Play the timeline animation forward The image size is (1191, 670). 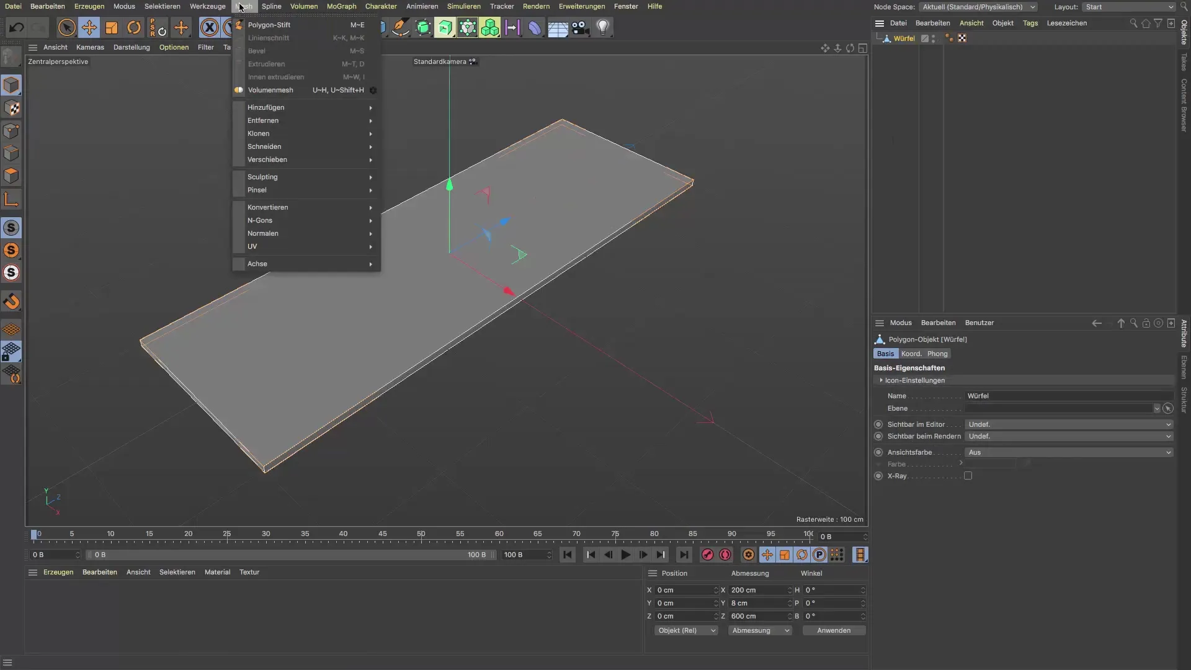pos(625,555)
